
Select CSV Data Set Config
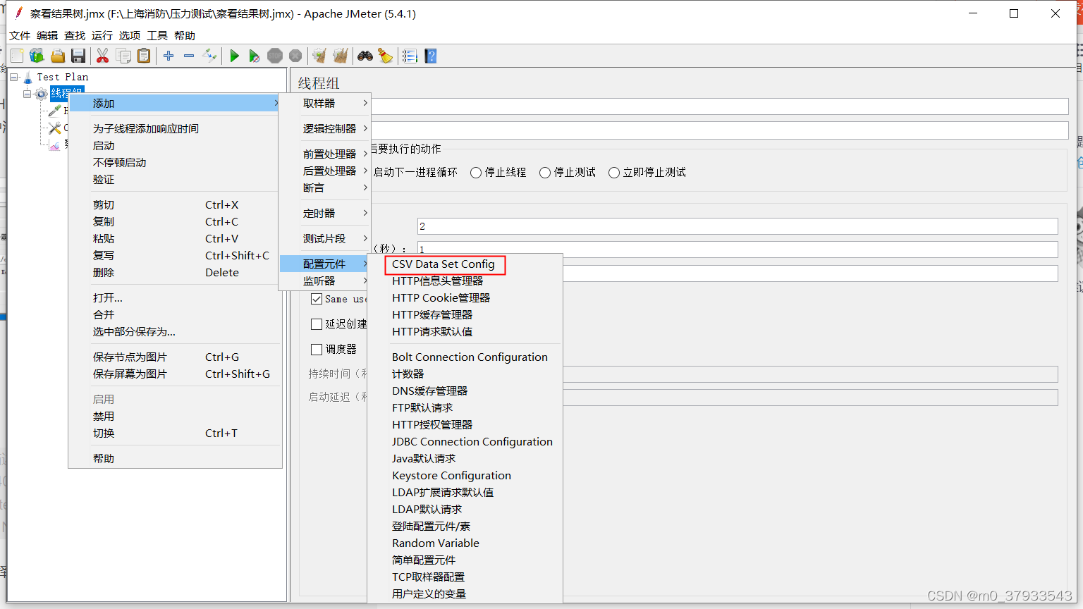point(443,264)
